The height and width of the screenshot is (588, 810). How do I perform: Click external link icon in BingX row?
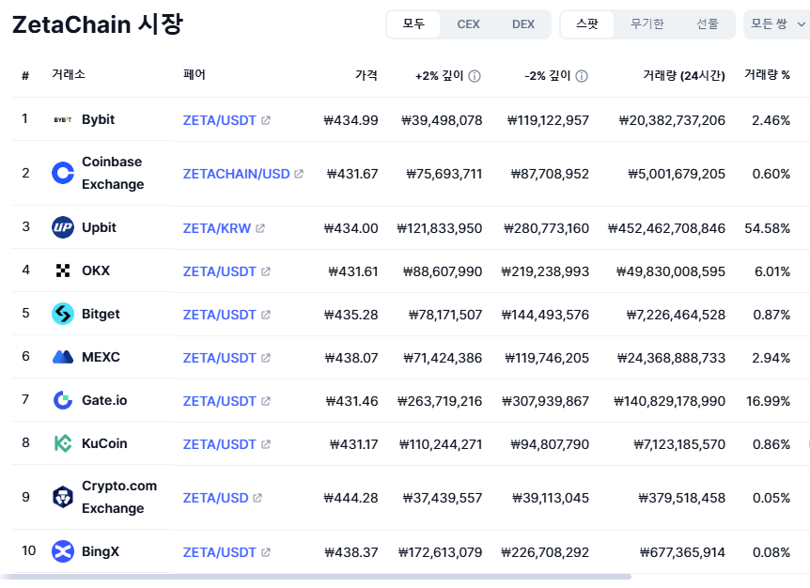tap(266, 552)
